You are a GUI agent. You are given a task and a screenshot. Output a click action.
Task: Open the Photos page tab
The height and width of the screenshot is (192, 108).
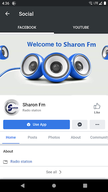[x=54, y=137]
